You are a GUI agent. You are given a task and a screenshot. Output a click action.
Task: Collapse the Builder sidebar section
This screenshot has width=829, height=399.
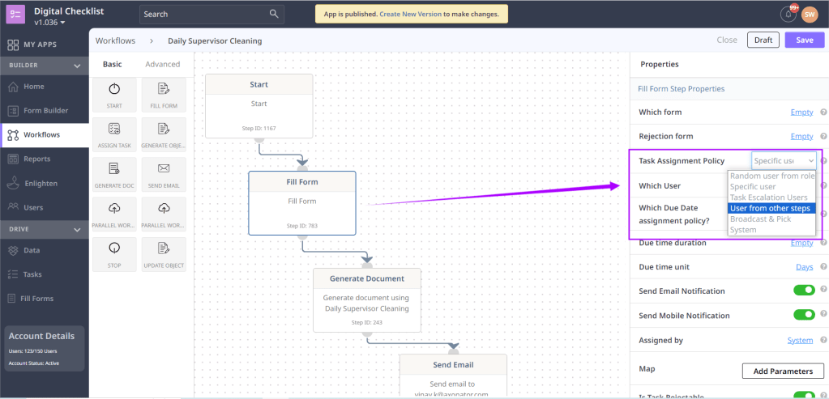click(x=77, y=66)
